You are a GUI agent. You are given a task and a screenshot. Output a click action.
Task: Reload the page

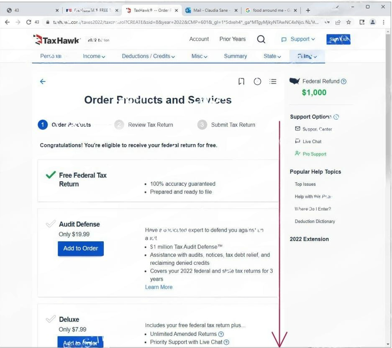pos(28,22)
